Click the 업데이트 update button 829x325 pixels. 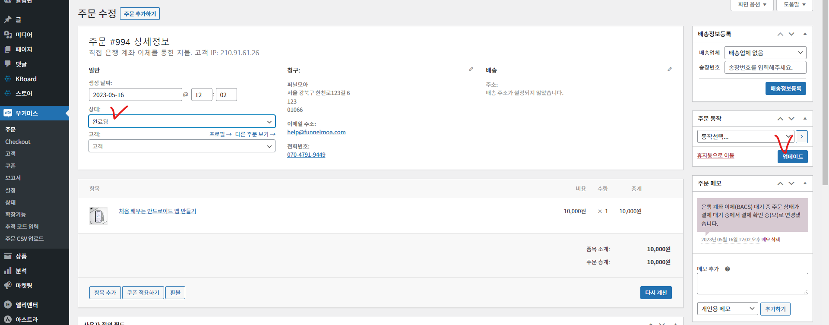coord(793,157)
